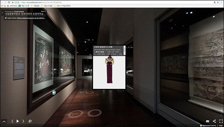
Task: Share this Matterport tour
Action: [x=214, y=121]
